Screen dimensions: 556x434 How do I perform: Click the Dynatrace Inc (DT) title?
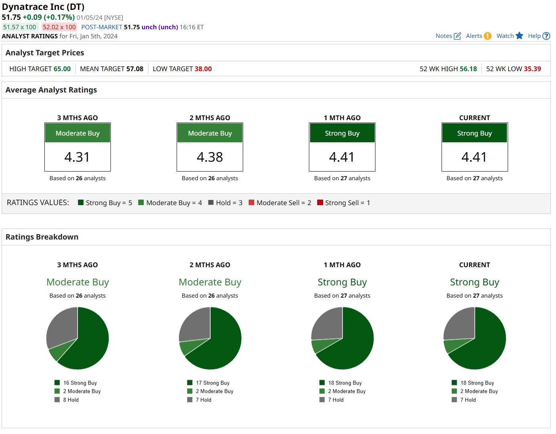43,7
